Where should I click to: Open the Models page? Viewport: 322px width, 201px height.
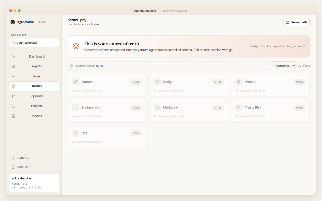(x=34, y=116)
